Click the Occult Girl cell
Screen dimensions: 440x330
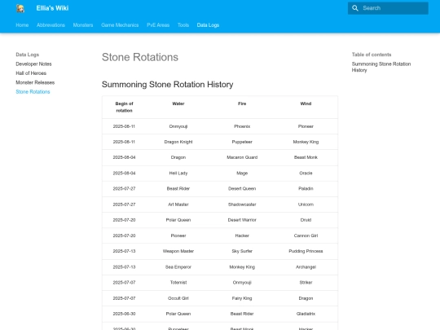point(178,298)
